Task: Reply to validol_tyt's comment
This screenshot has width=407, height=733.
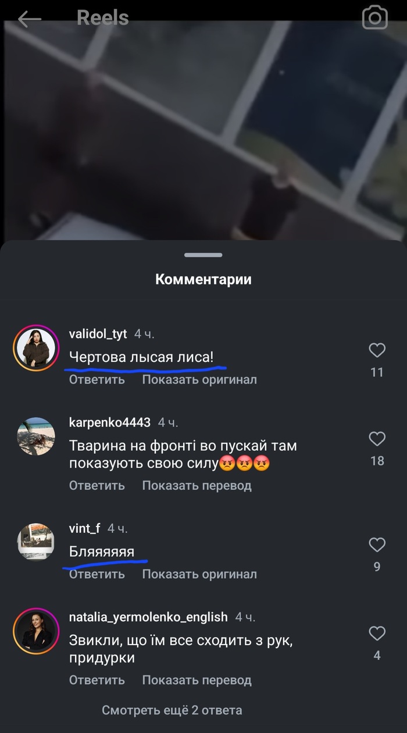Action: click(x=97, y=379)
